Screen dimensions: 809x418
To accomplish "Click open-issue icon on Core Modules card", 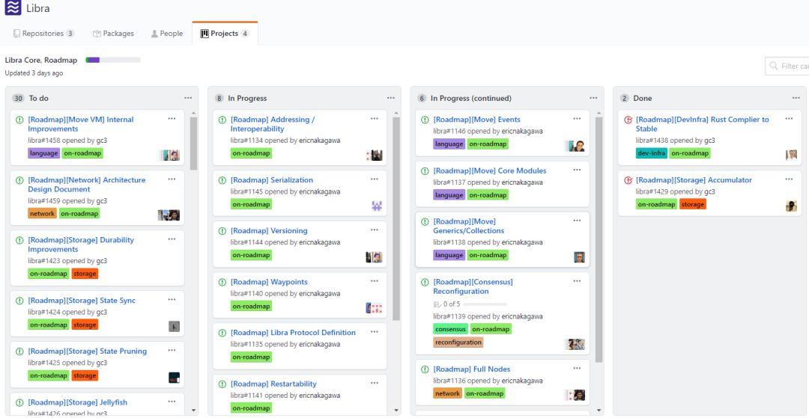I will pos(425,171).
